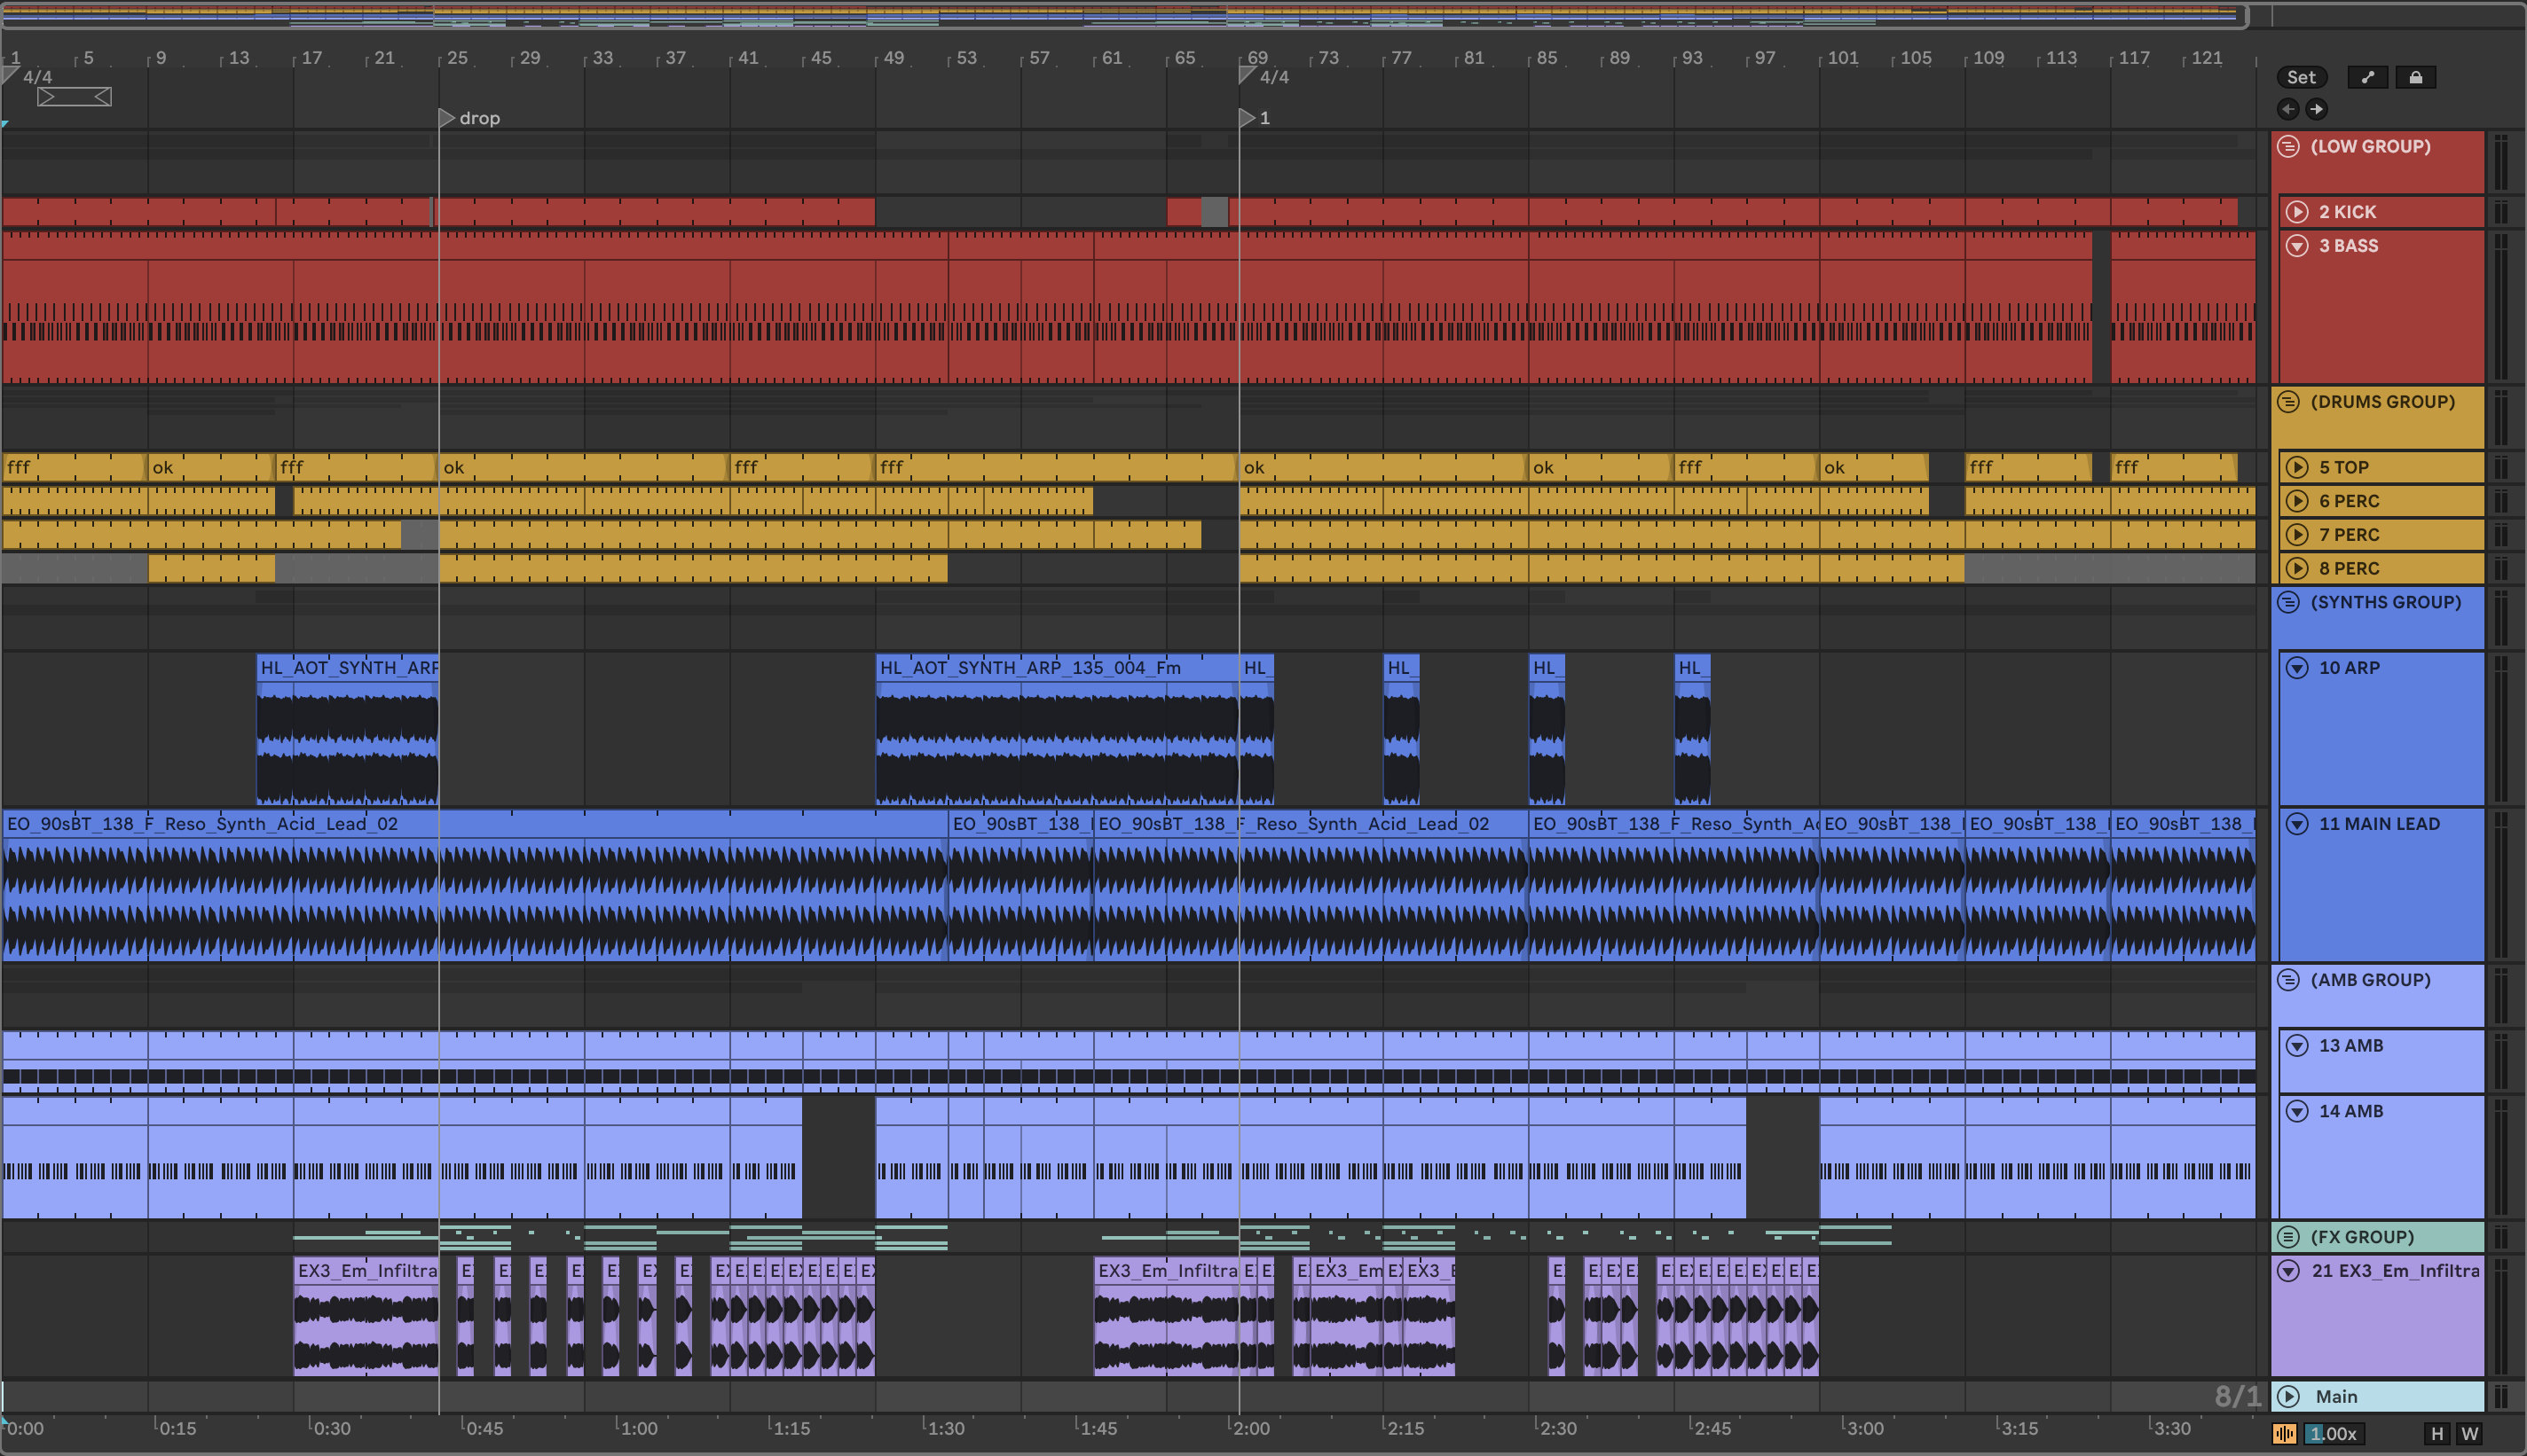The width and height of the screenshot is (2527, 1456).
Task: Collapse the 3 BASS track
Action: [x=2298, y=246]
